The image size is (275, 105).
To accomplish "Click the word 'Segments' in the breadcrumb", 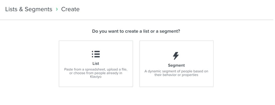I will [x=38, y=9].
